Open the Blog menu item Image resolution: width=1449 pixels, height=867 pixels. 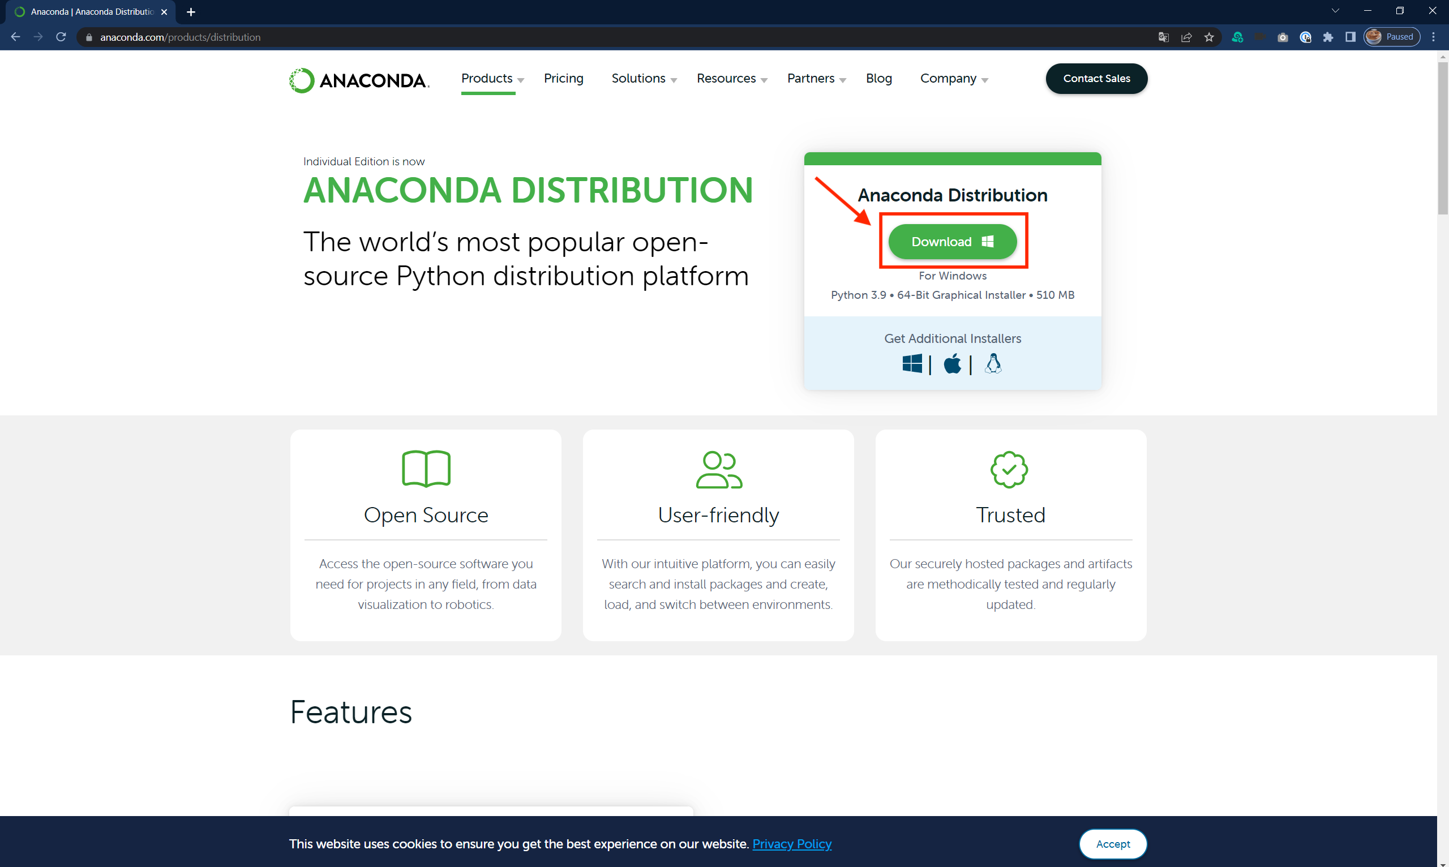point(878,78)
